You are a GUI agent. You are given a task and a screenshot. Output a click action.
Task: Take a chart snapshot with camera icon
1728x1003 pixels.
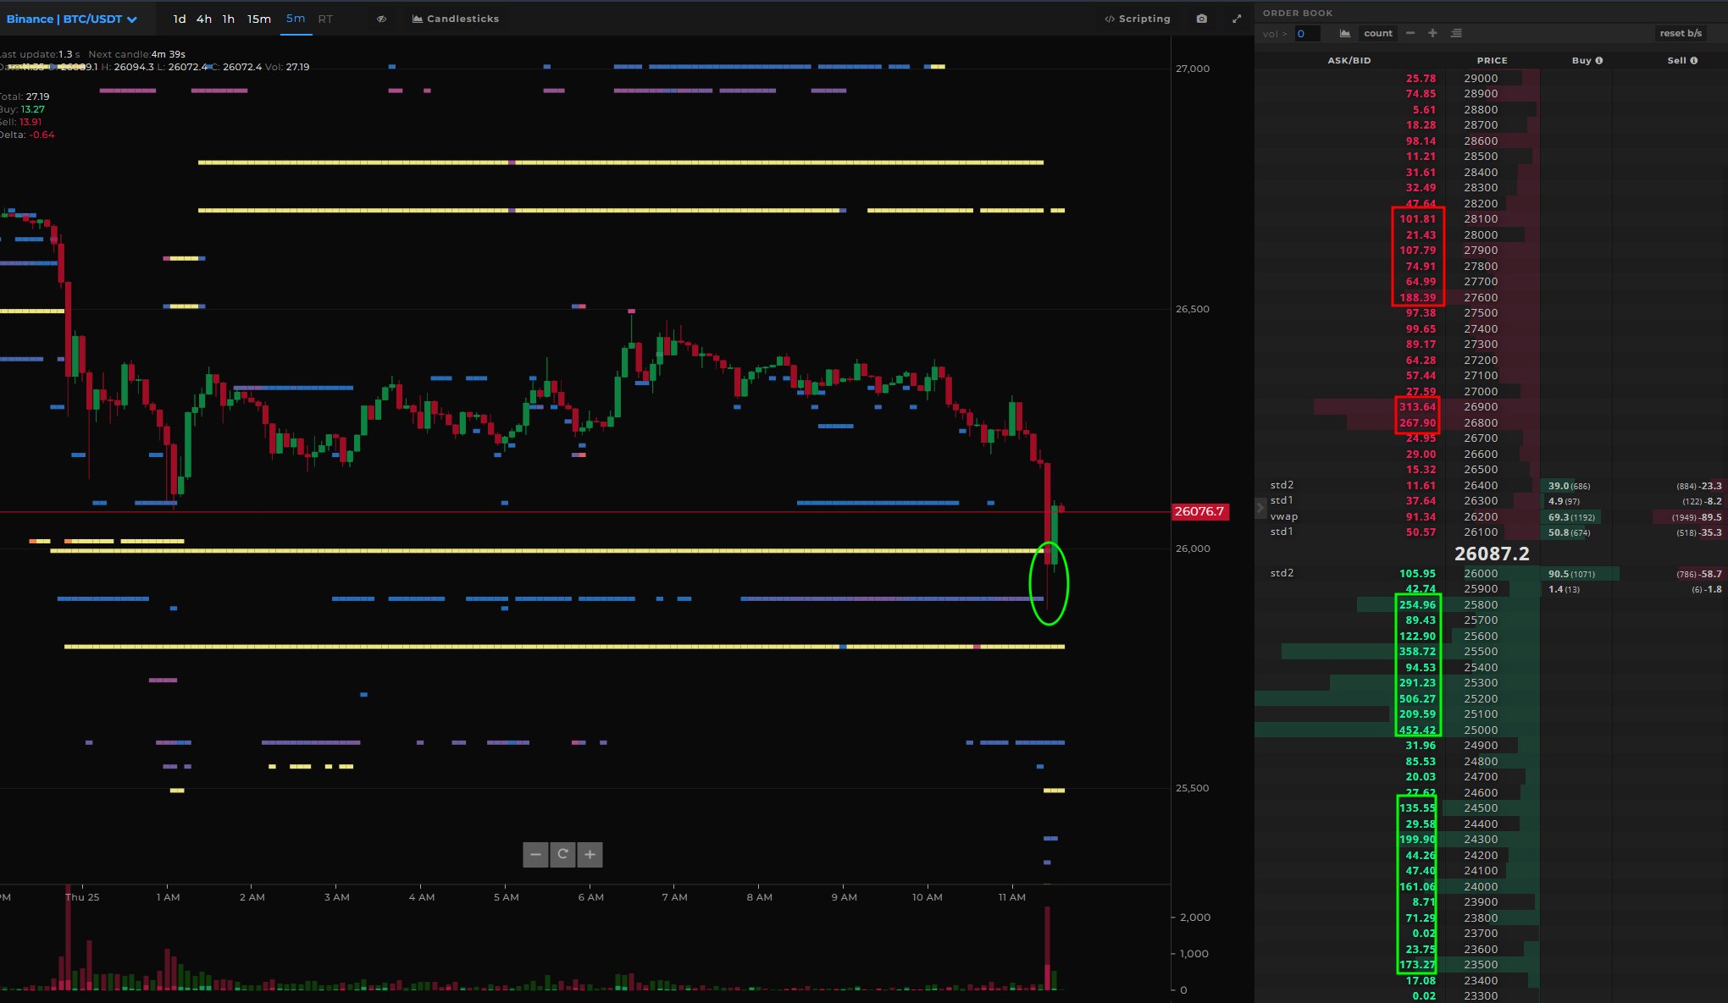point(1202,19)
